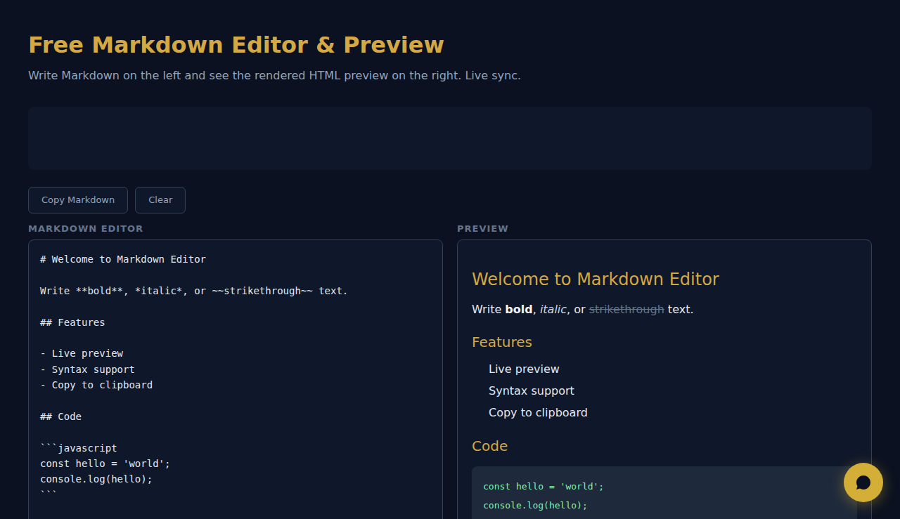Clear the editor with Clear button

pos(160,200)
